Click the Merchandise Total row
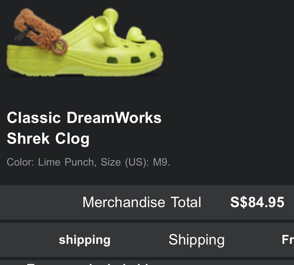Image resolution: width=294 pixels, height=265 pixels. point(147,202)
